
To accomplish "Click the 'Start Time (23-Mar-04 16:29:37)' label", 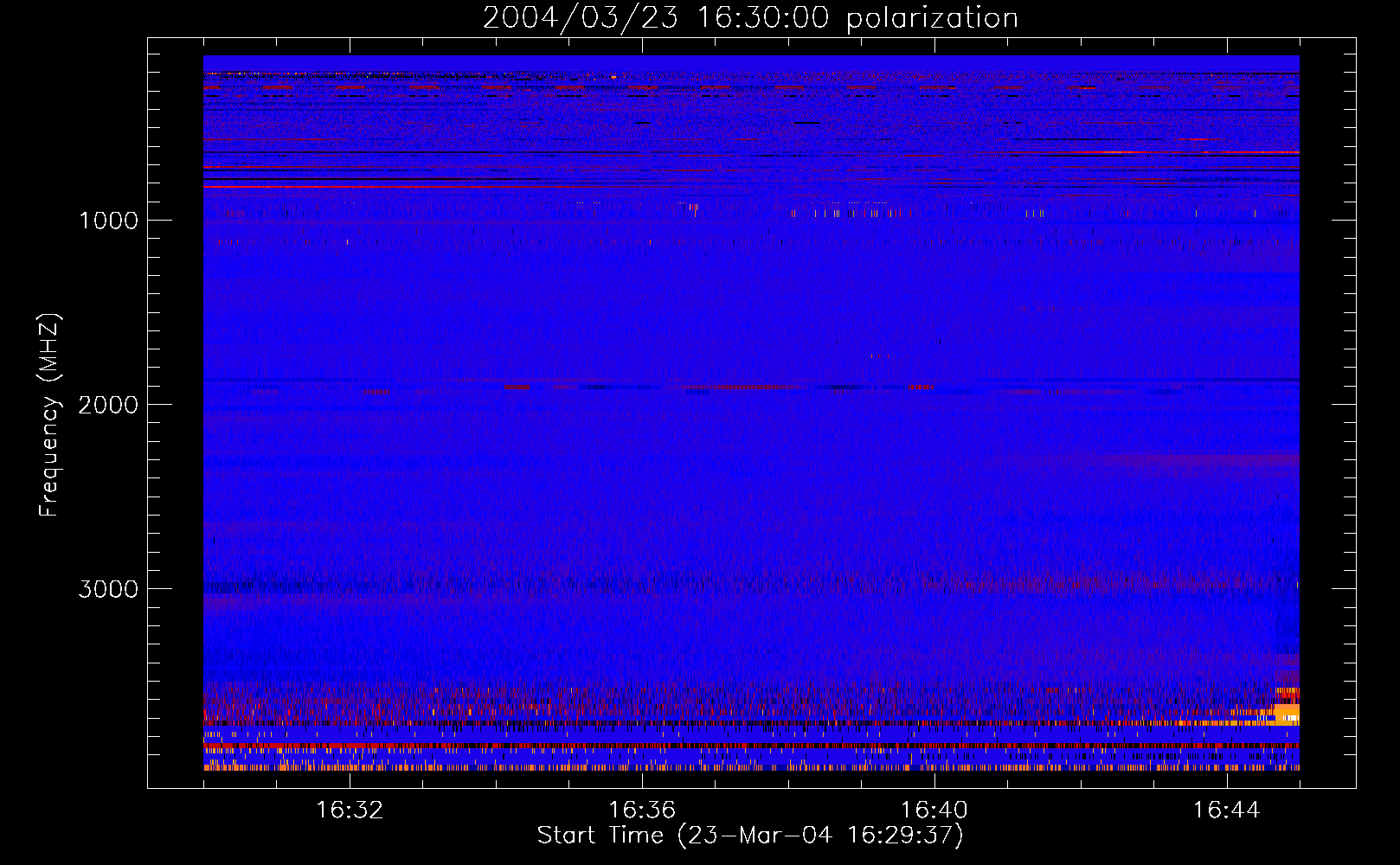I will point(750,836).
